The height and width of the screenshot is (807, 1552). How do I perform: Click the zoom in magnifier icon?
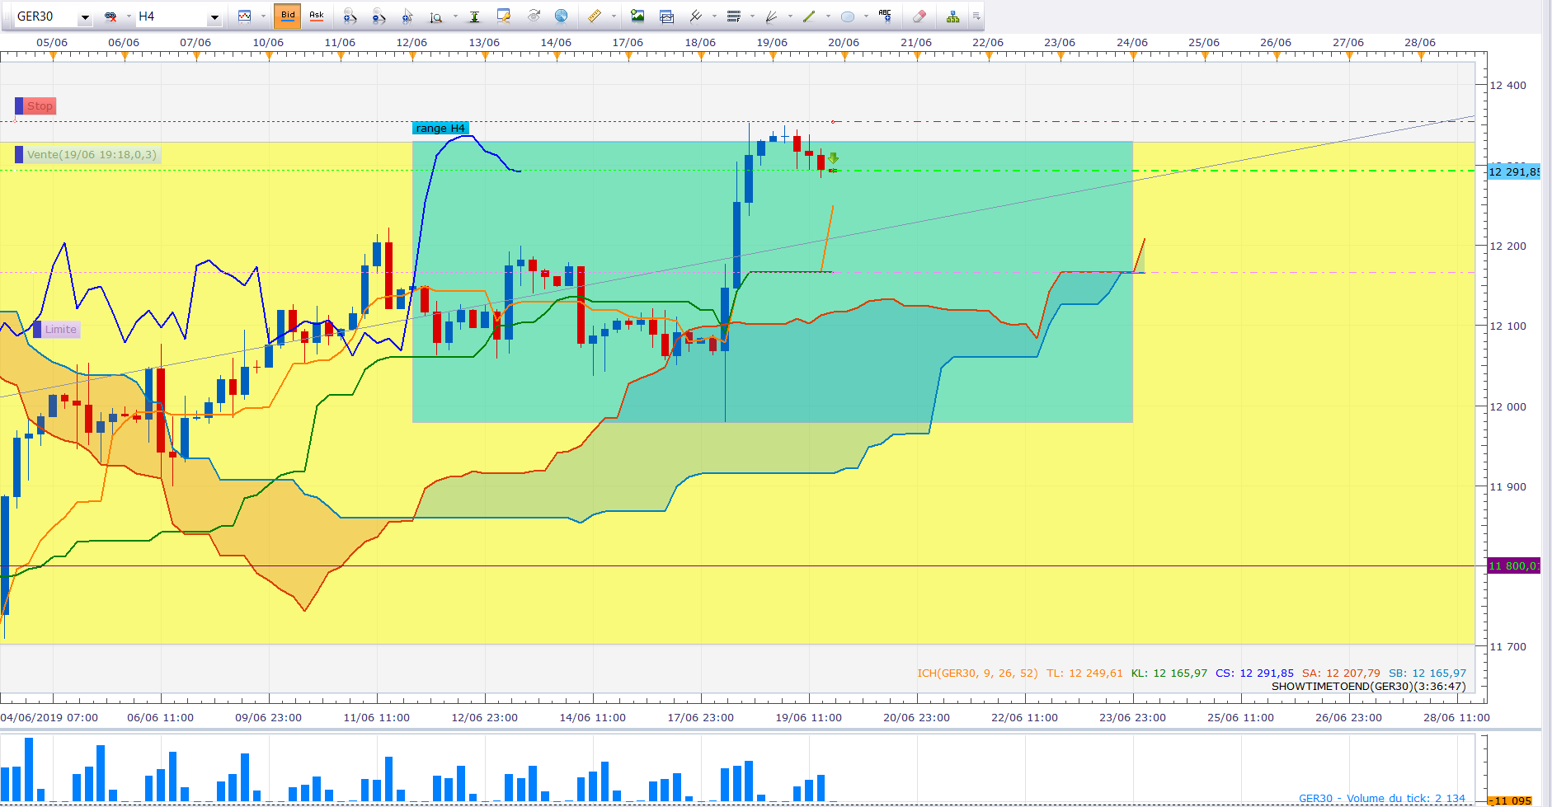point(350,16)
